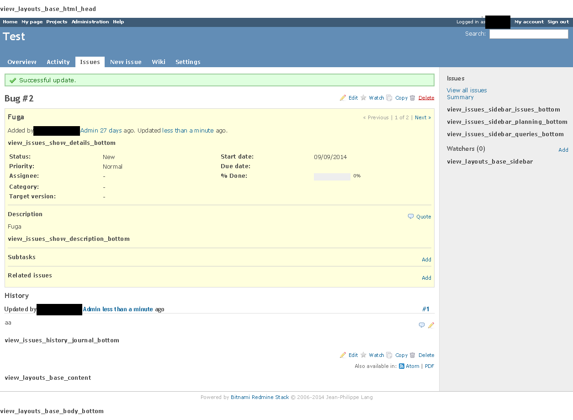Click the Quote icon in the Description section
573x420 pixels.
410,216
